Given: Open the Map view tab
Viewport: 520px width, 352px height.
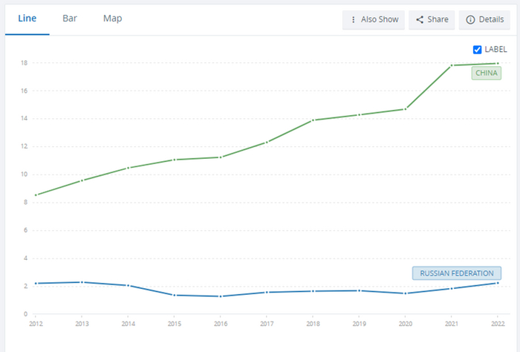Looking at the screenshot, I should (x=113, y=19).
